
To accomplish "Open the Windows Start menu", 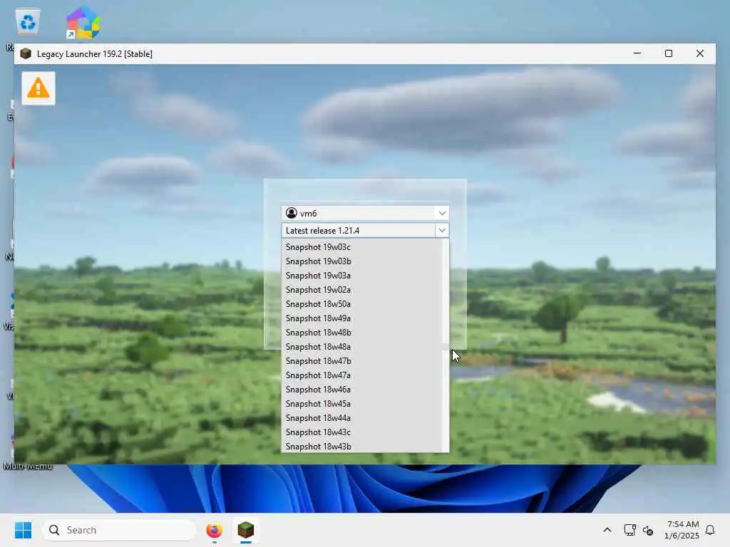I will pos(23,530).
